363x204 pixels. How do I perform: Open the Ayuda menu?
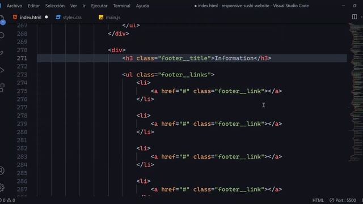click(x=142, y=6)
